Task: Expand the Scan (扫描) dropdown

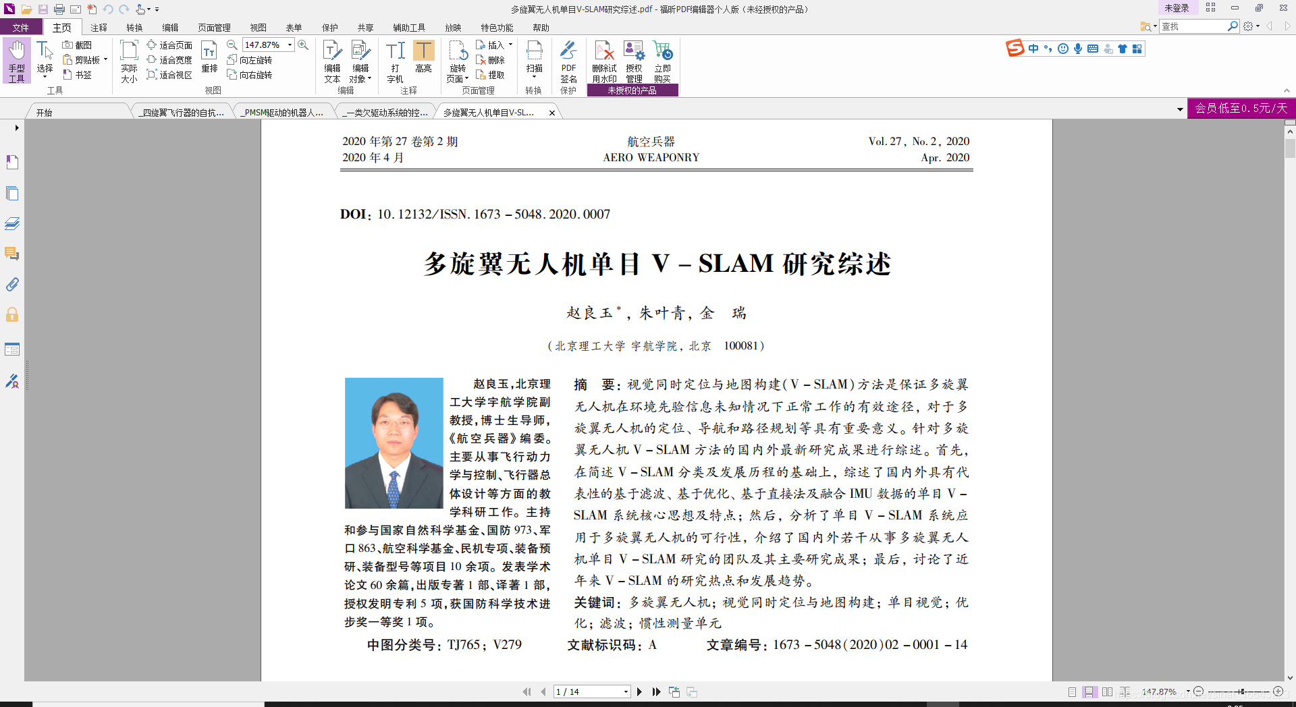Action: [534, 78]
